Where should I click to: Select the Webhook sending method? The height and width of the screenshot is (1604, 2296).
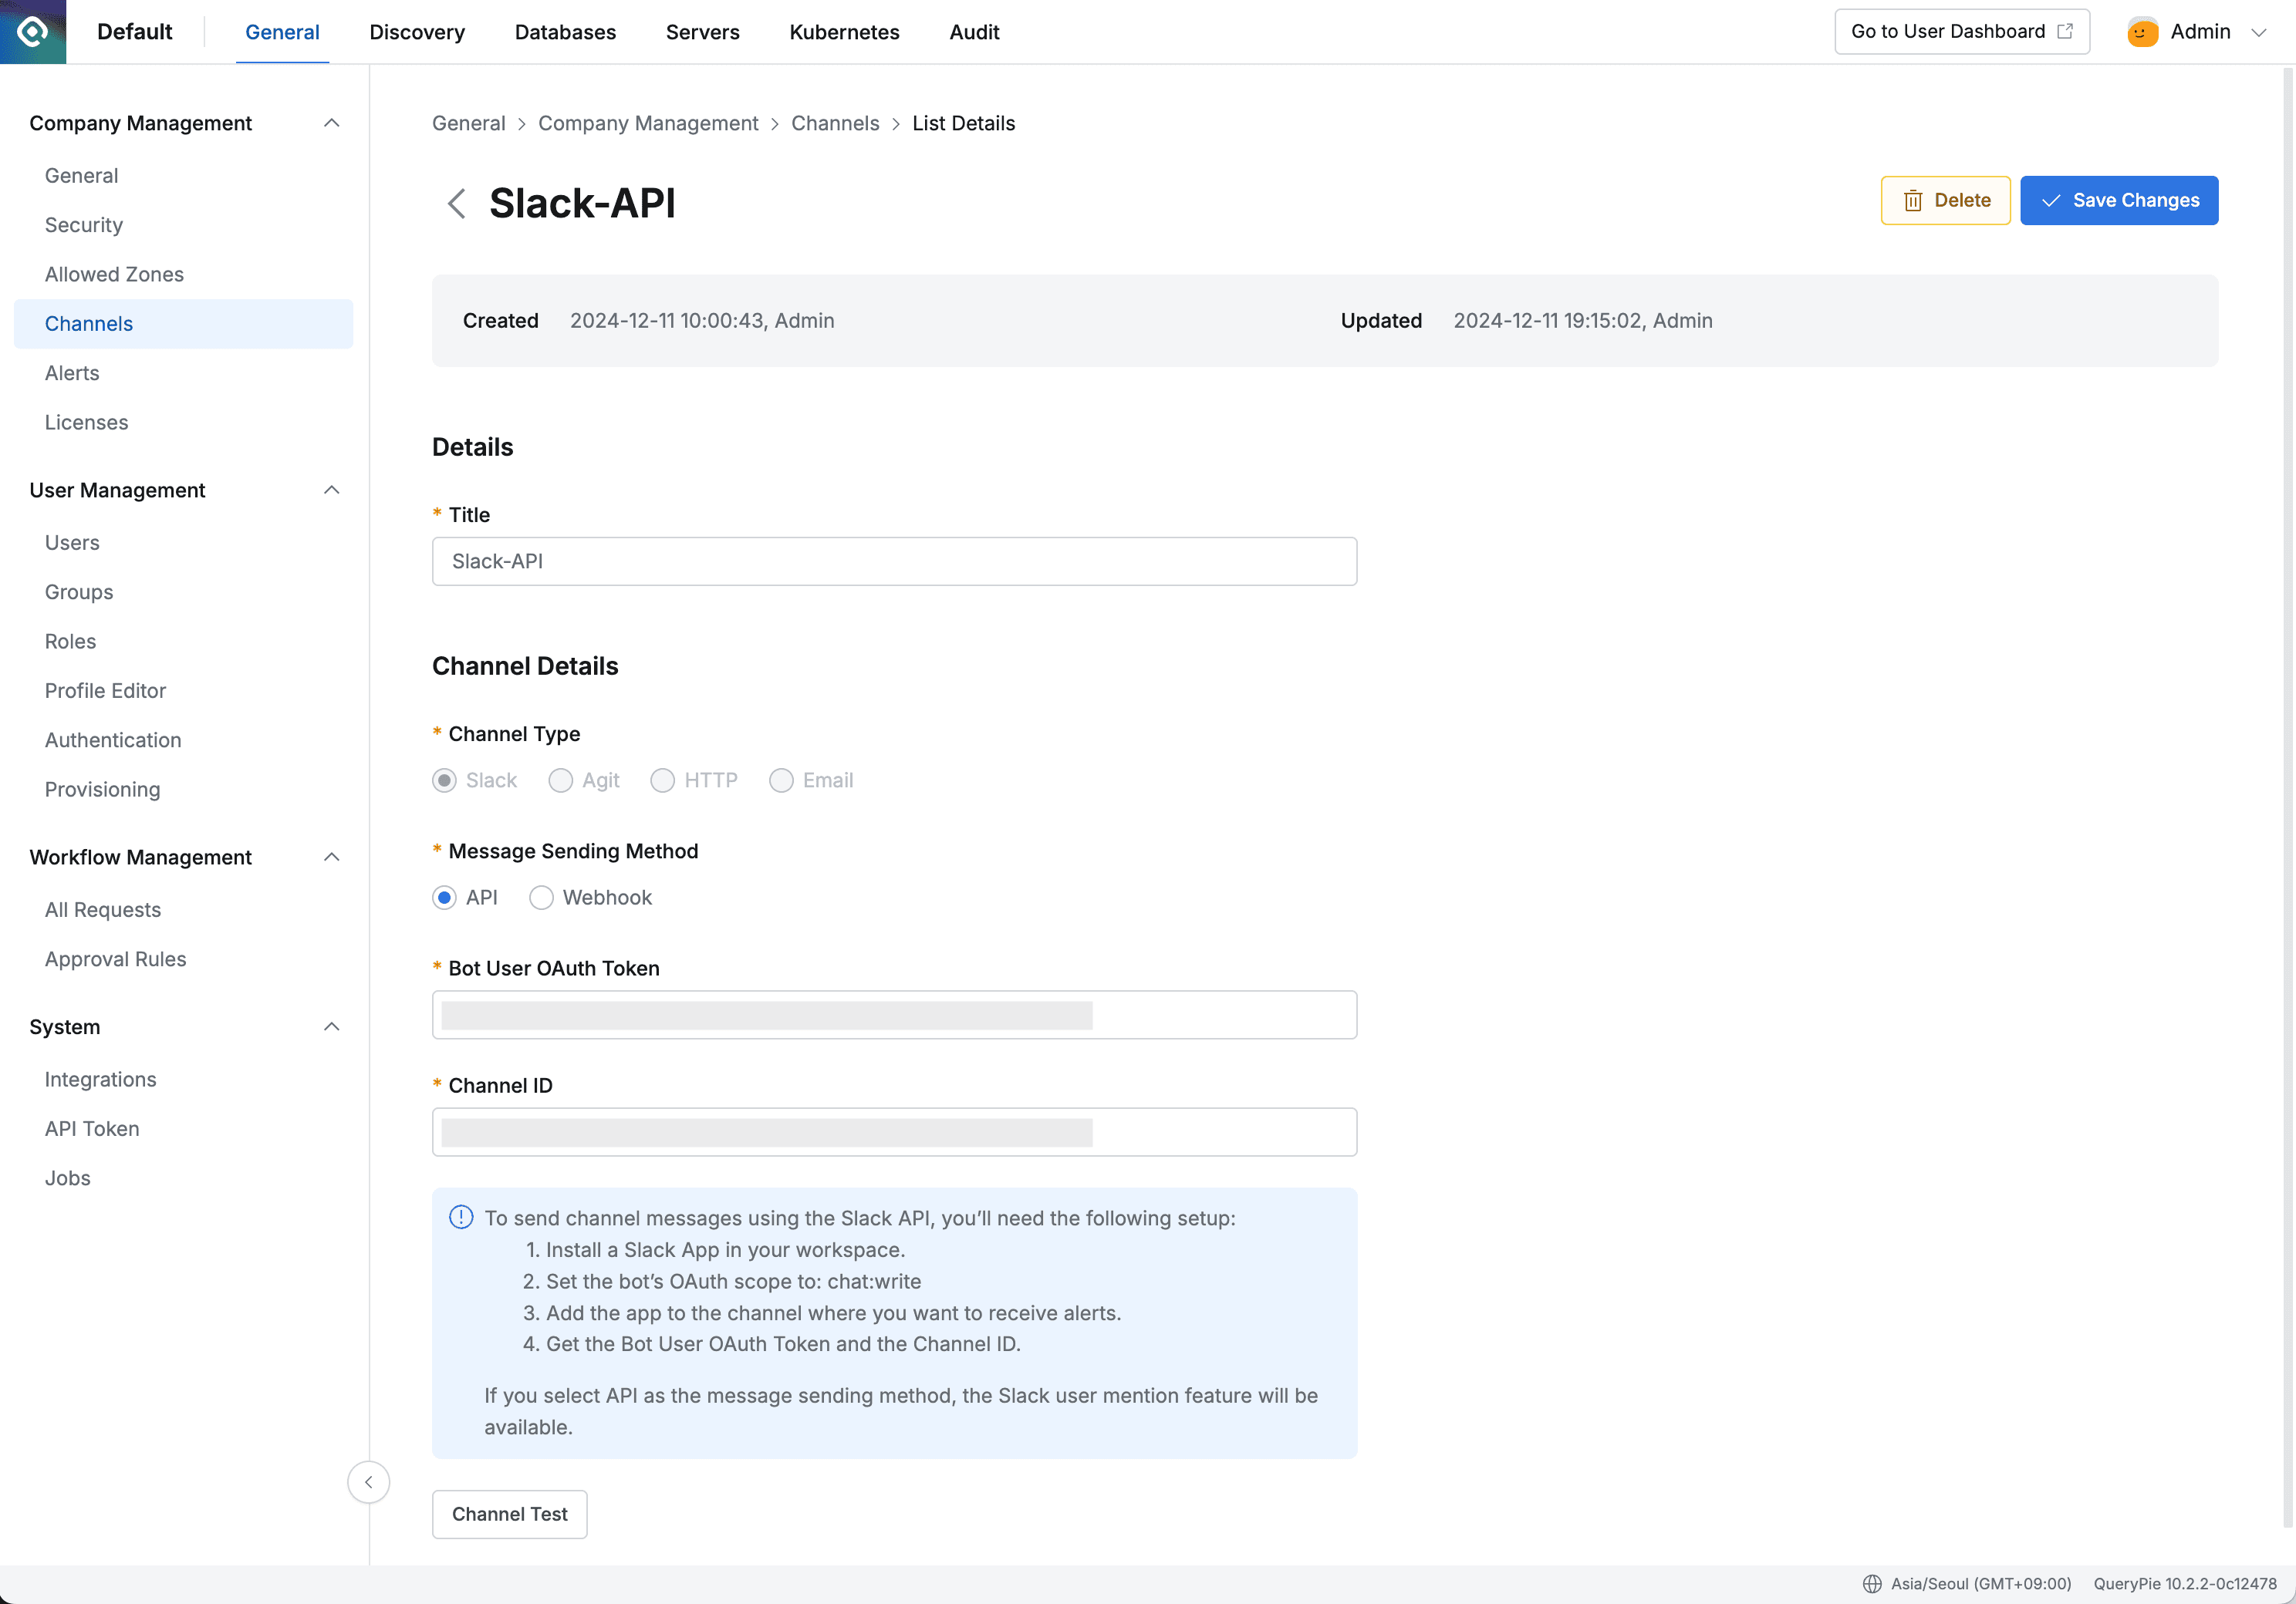pyautogui.click(x=541, y=898)
